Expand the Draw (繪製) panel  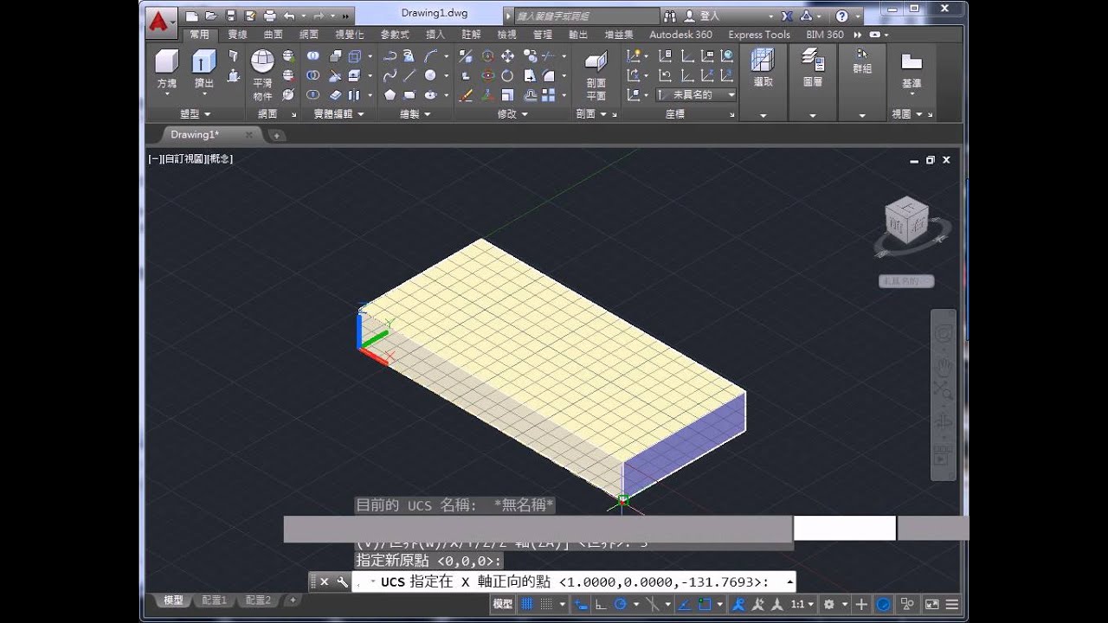(x=415, y=113)
